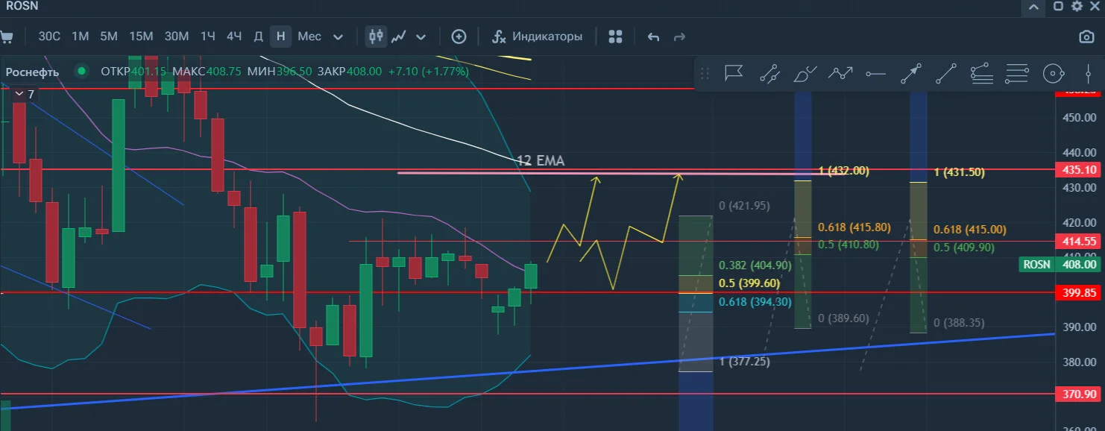Click the 12 EMA text label
The image size is (1105, 431).
[x=540, y=160]
